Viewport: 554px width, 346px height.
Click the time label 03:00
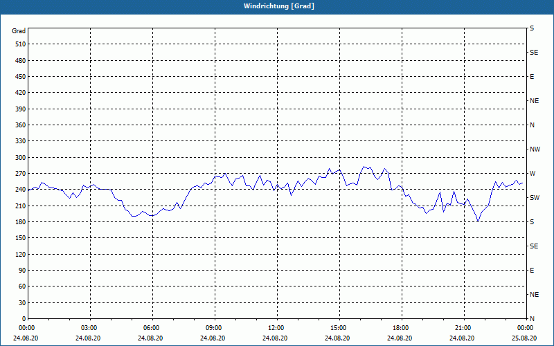click(x=88, y=328)
